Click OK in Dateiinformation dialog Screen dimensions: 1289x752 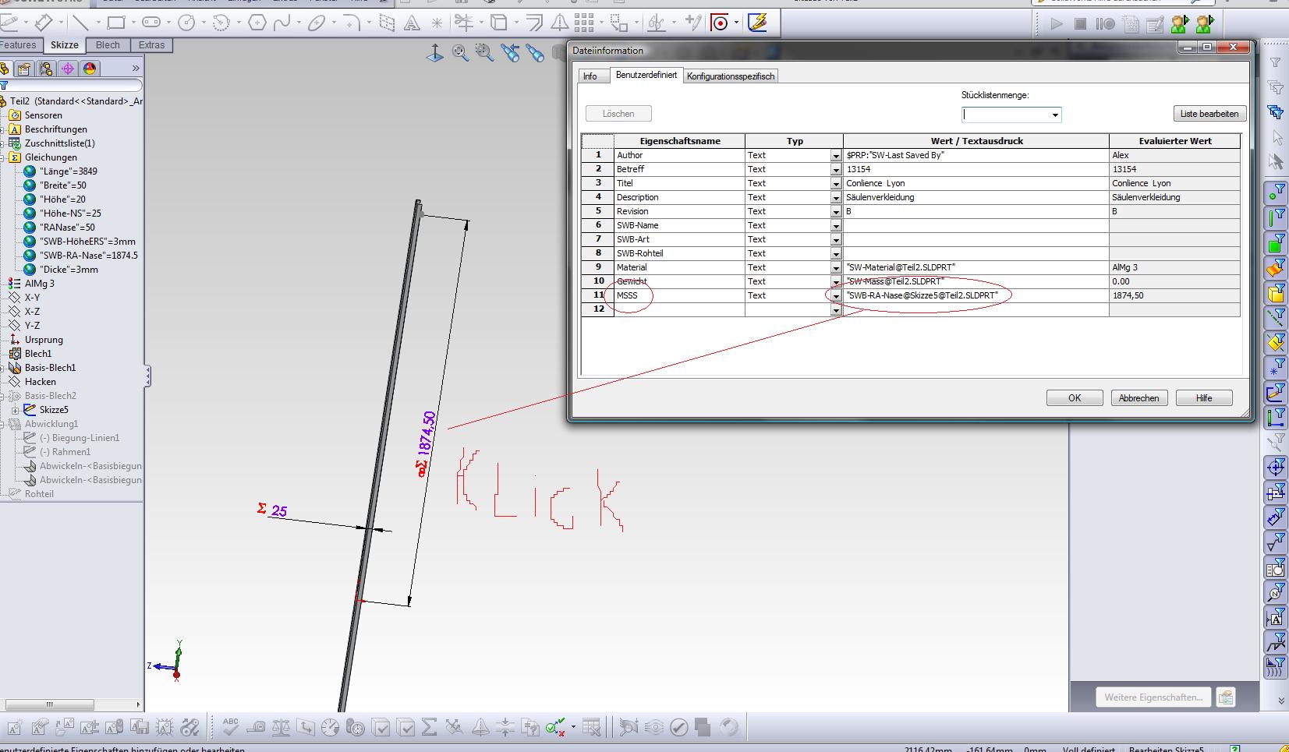[1075, 398]
